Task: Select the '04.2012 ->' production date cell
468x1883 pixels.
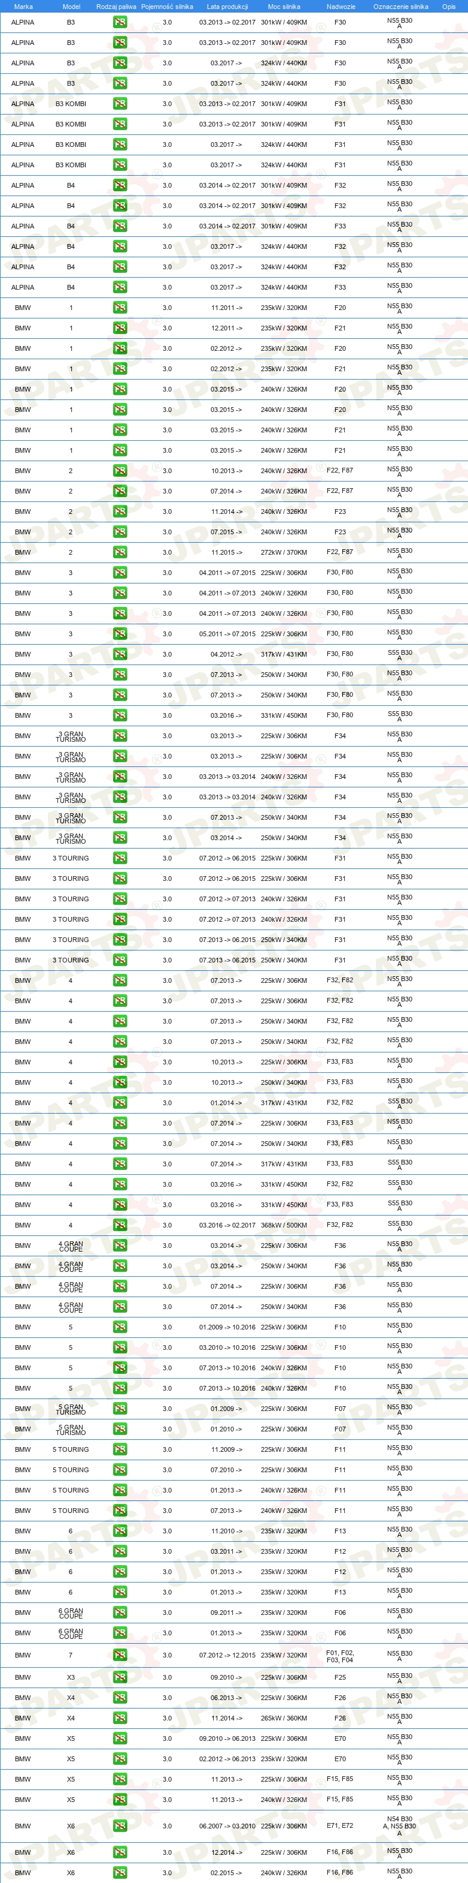Action: pyautogui.click(x=227, y=654)
